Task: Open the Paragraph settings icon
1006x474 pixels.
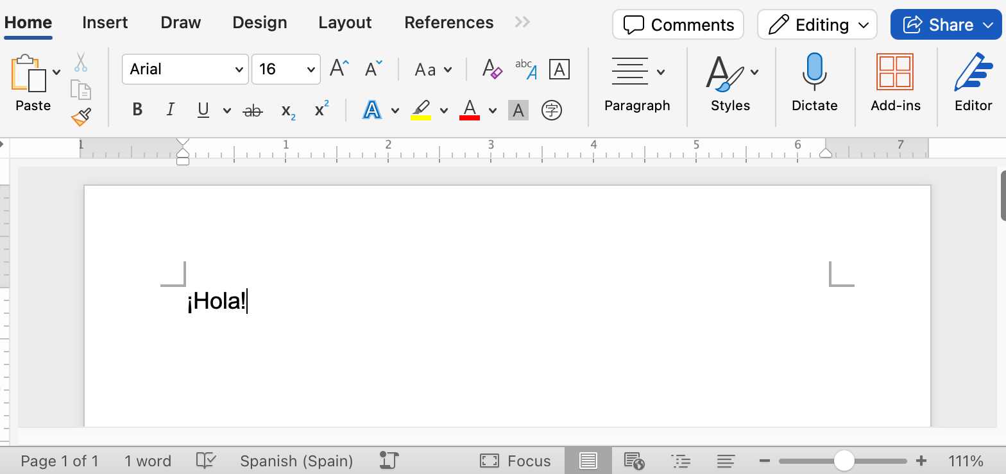Action: pos(629,71)
